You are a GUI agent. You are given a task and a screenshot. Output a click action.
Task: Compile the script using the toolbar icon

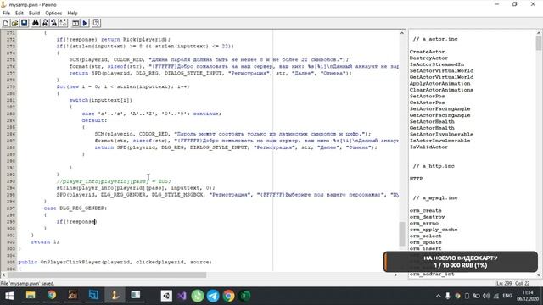pos(76,23)
